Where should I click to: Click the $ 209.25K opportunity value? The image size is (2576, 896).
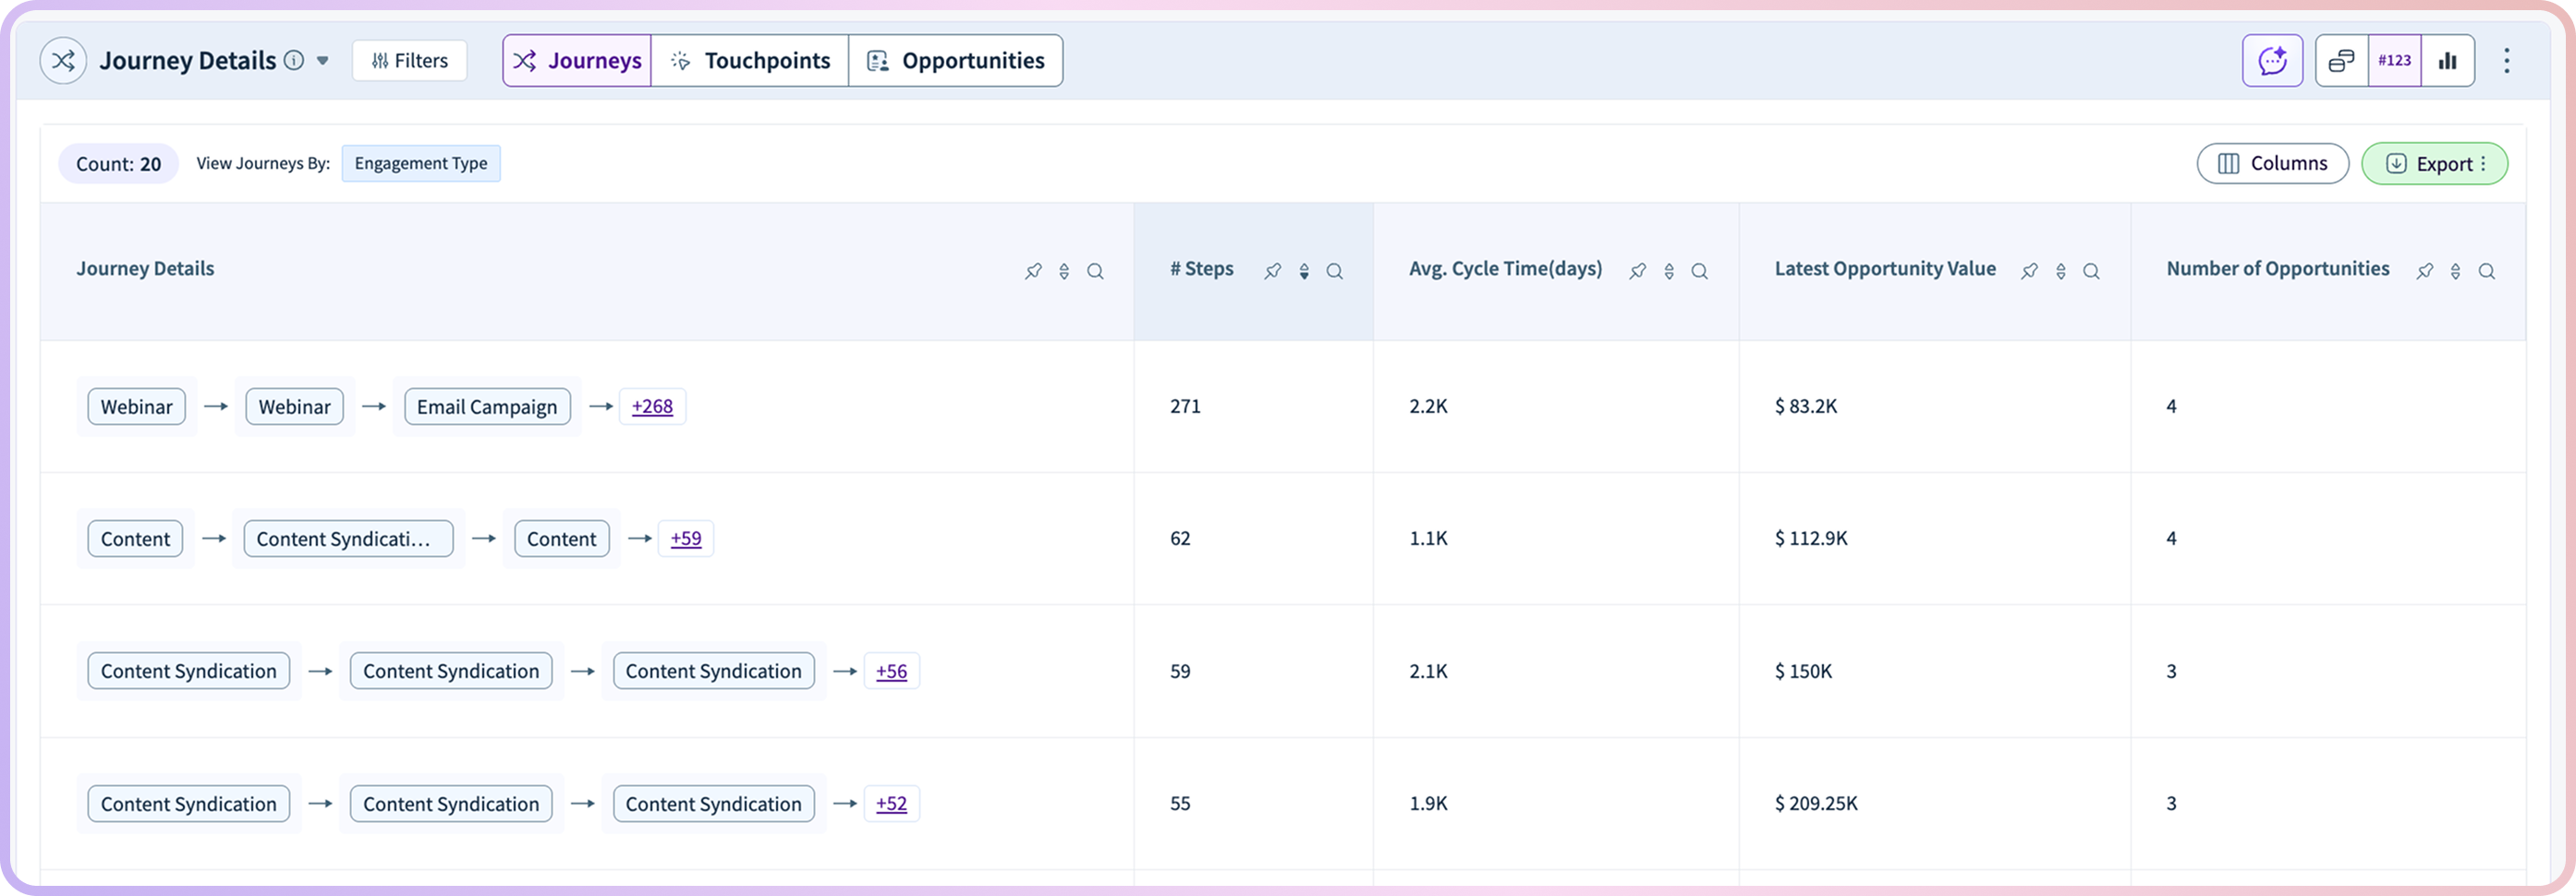[x=1816, y=803]
